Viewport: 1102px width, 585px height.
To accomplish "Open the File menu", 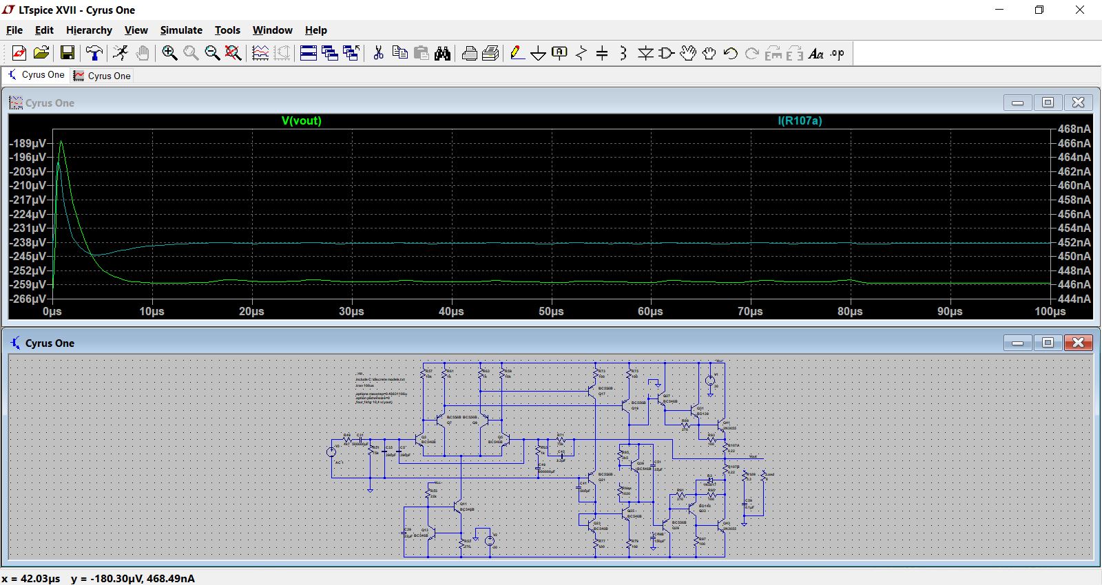I will click(x=14, y=30).
